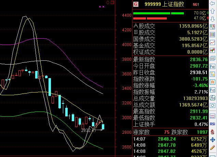Open the wavy-lines indicator icon
Image resolution: width=217 pixels, height=157 pixels.
pos(213,116)
